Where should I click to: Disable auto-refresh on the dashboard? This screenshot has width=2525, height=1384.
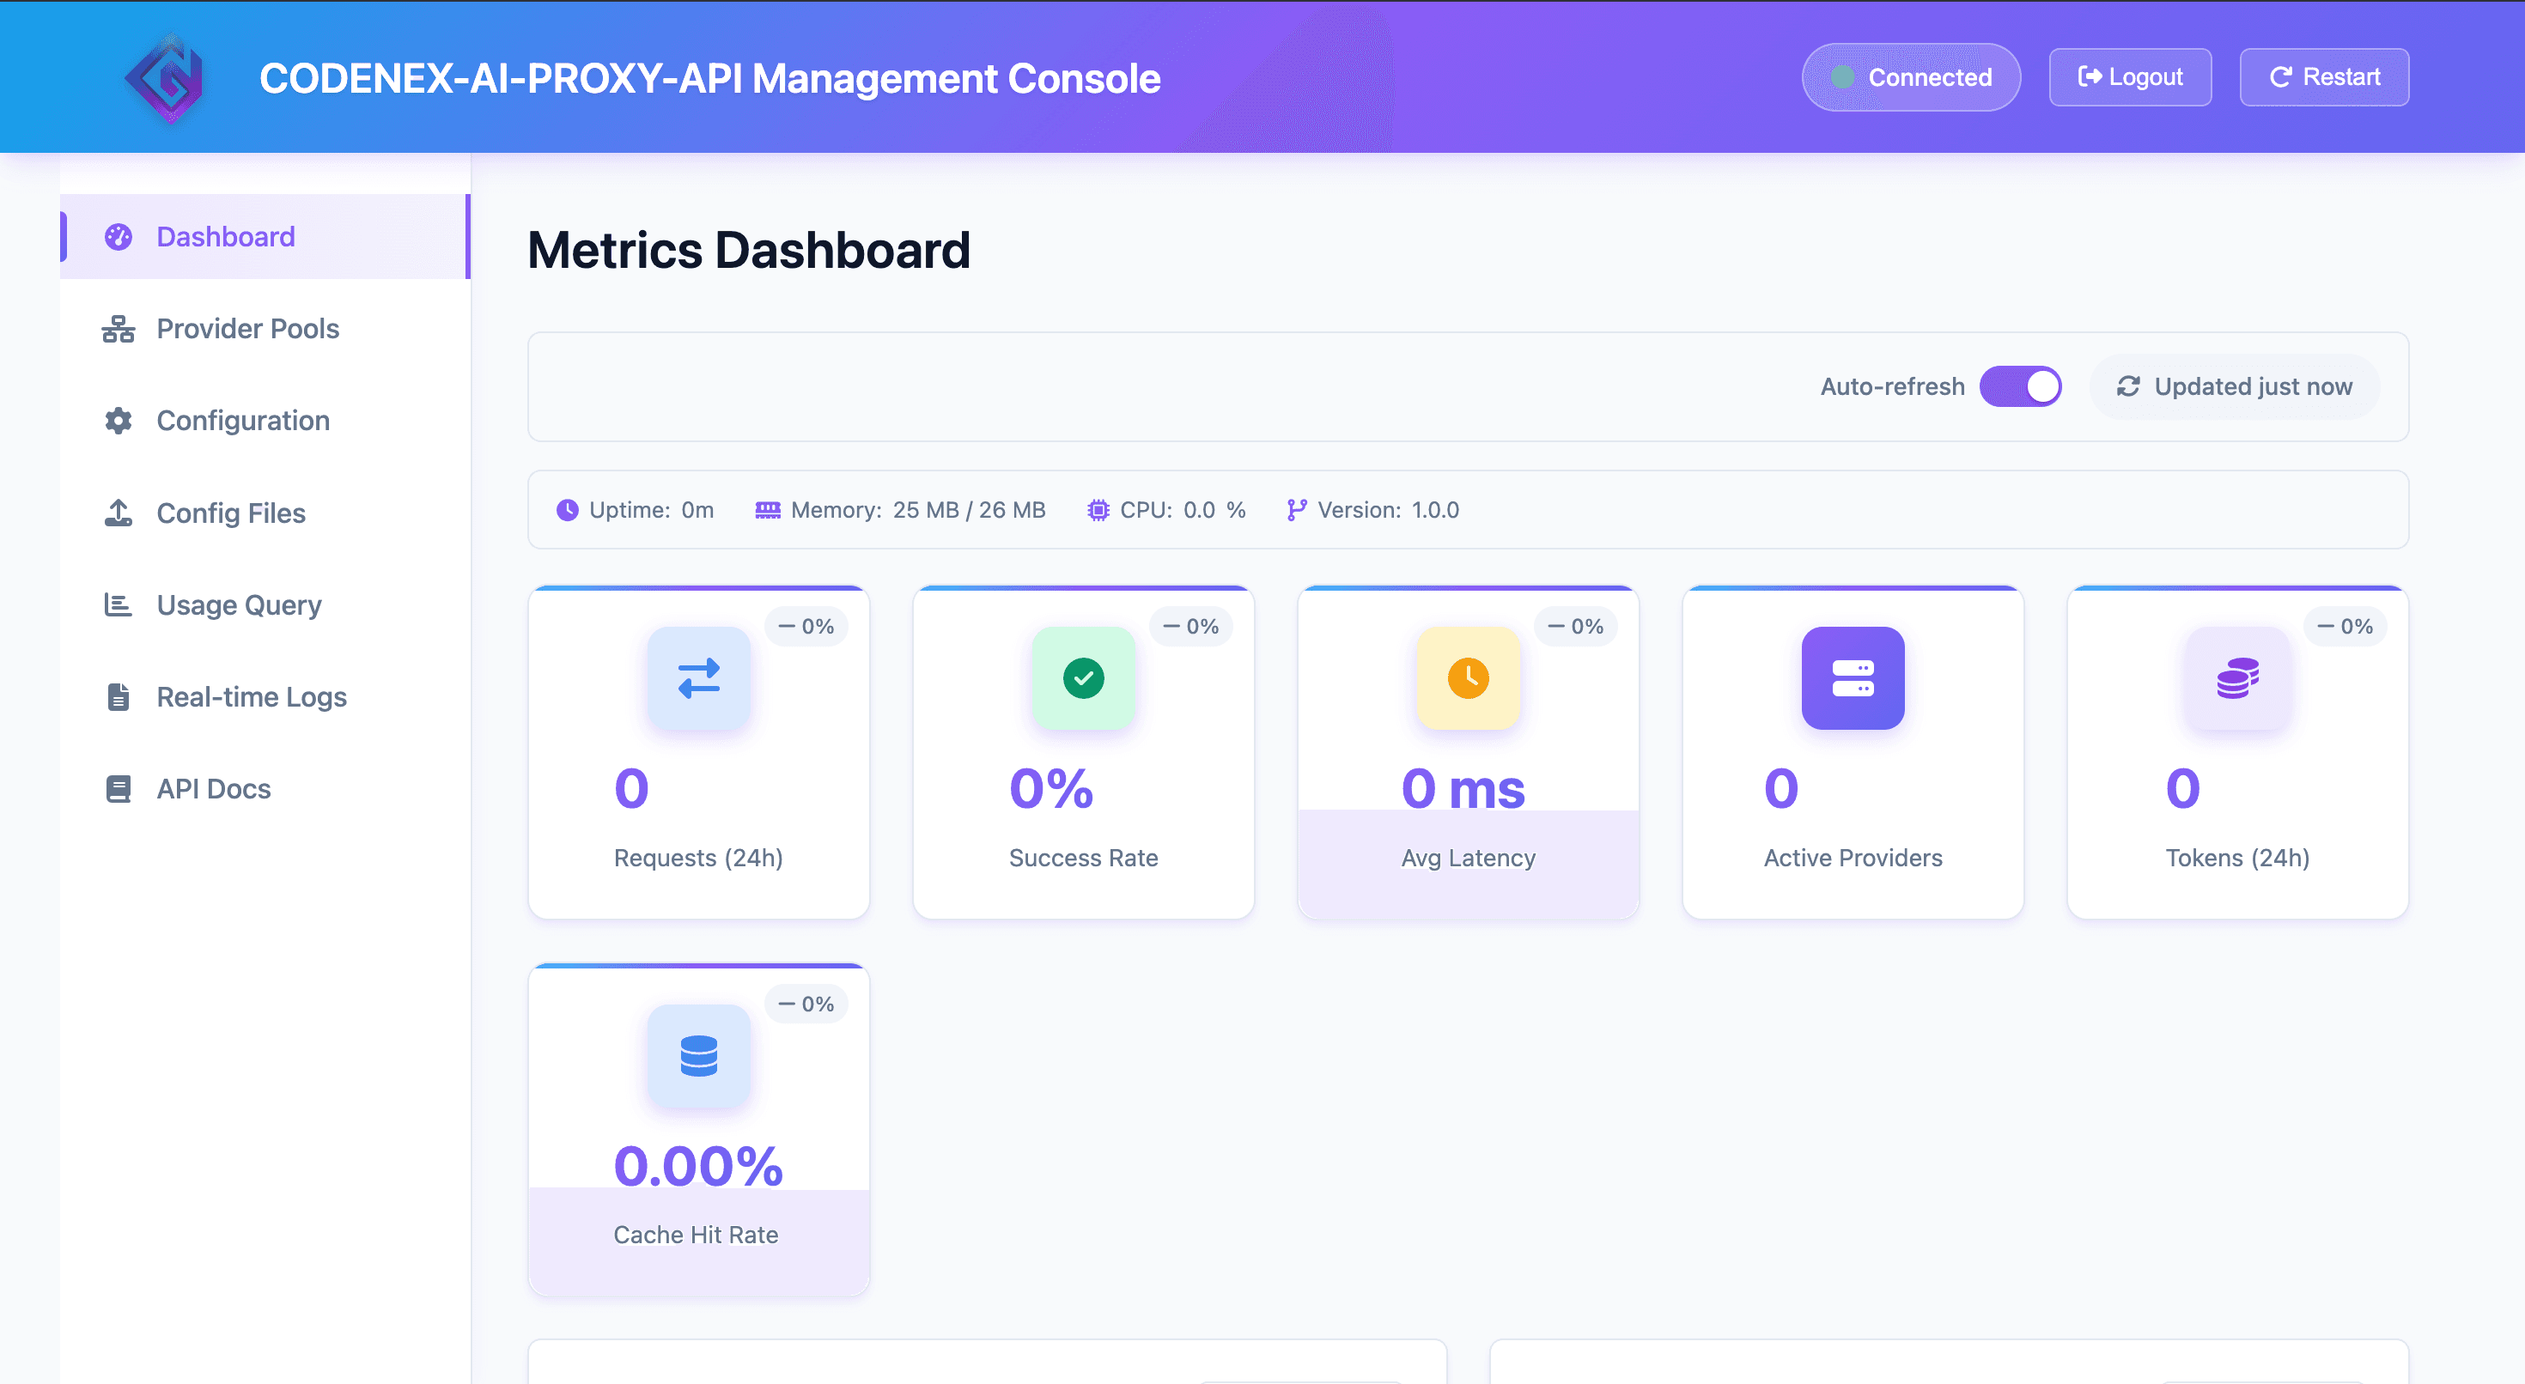click(x=2021, y=386)
